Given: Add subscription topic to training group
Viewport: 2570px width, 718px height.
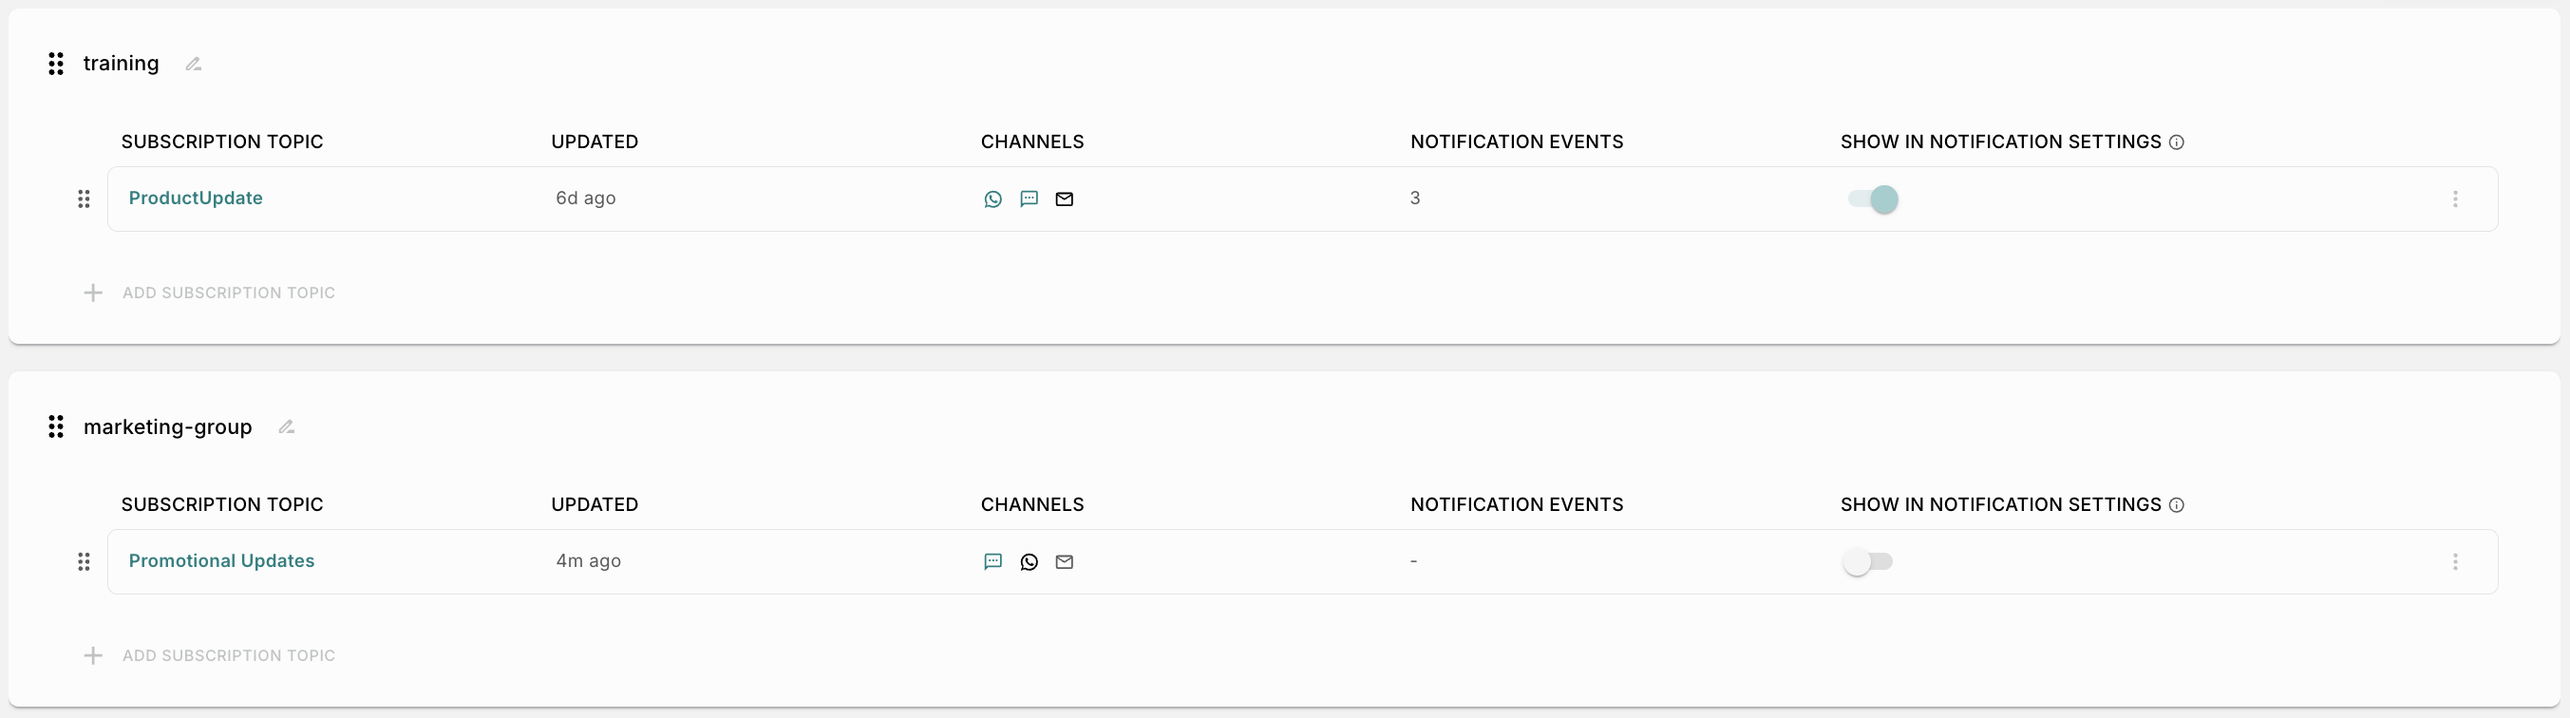Looking at the screenshot, I should 210,293.
